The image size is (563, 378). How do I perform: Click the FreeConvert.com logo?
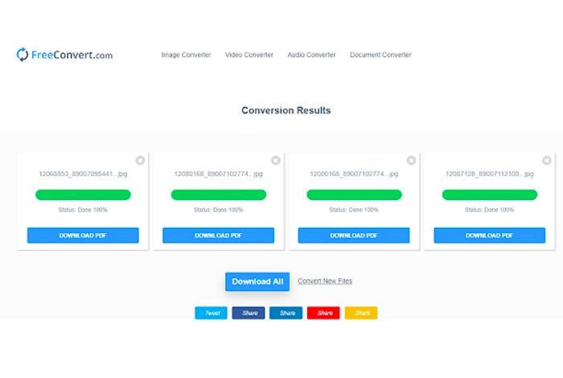click(64, 55)
